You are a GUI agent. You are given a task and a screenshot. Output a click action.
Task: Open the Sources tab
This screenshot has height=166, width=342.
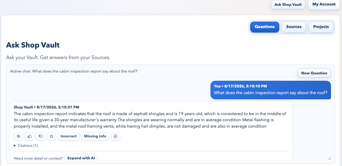click(294, 27)
